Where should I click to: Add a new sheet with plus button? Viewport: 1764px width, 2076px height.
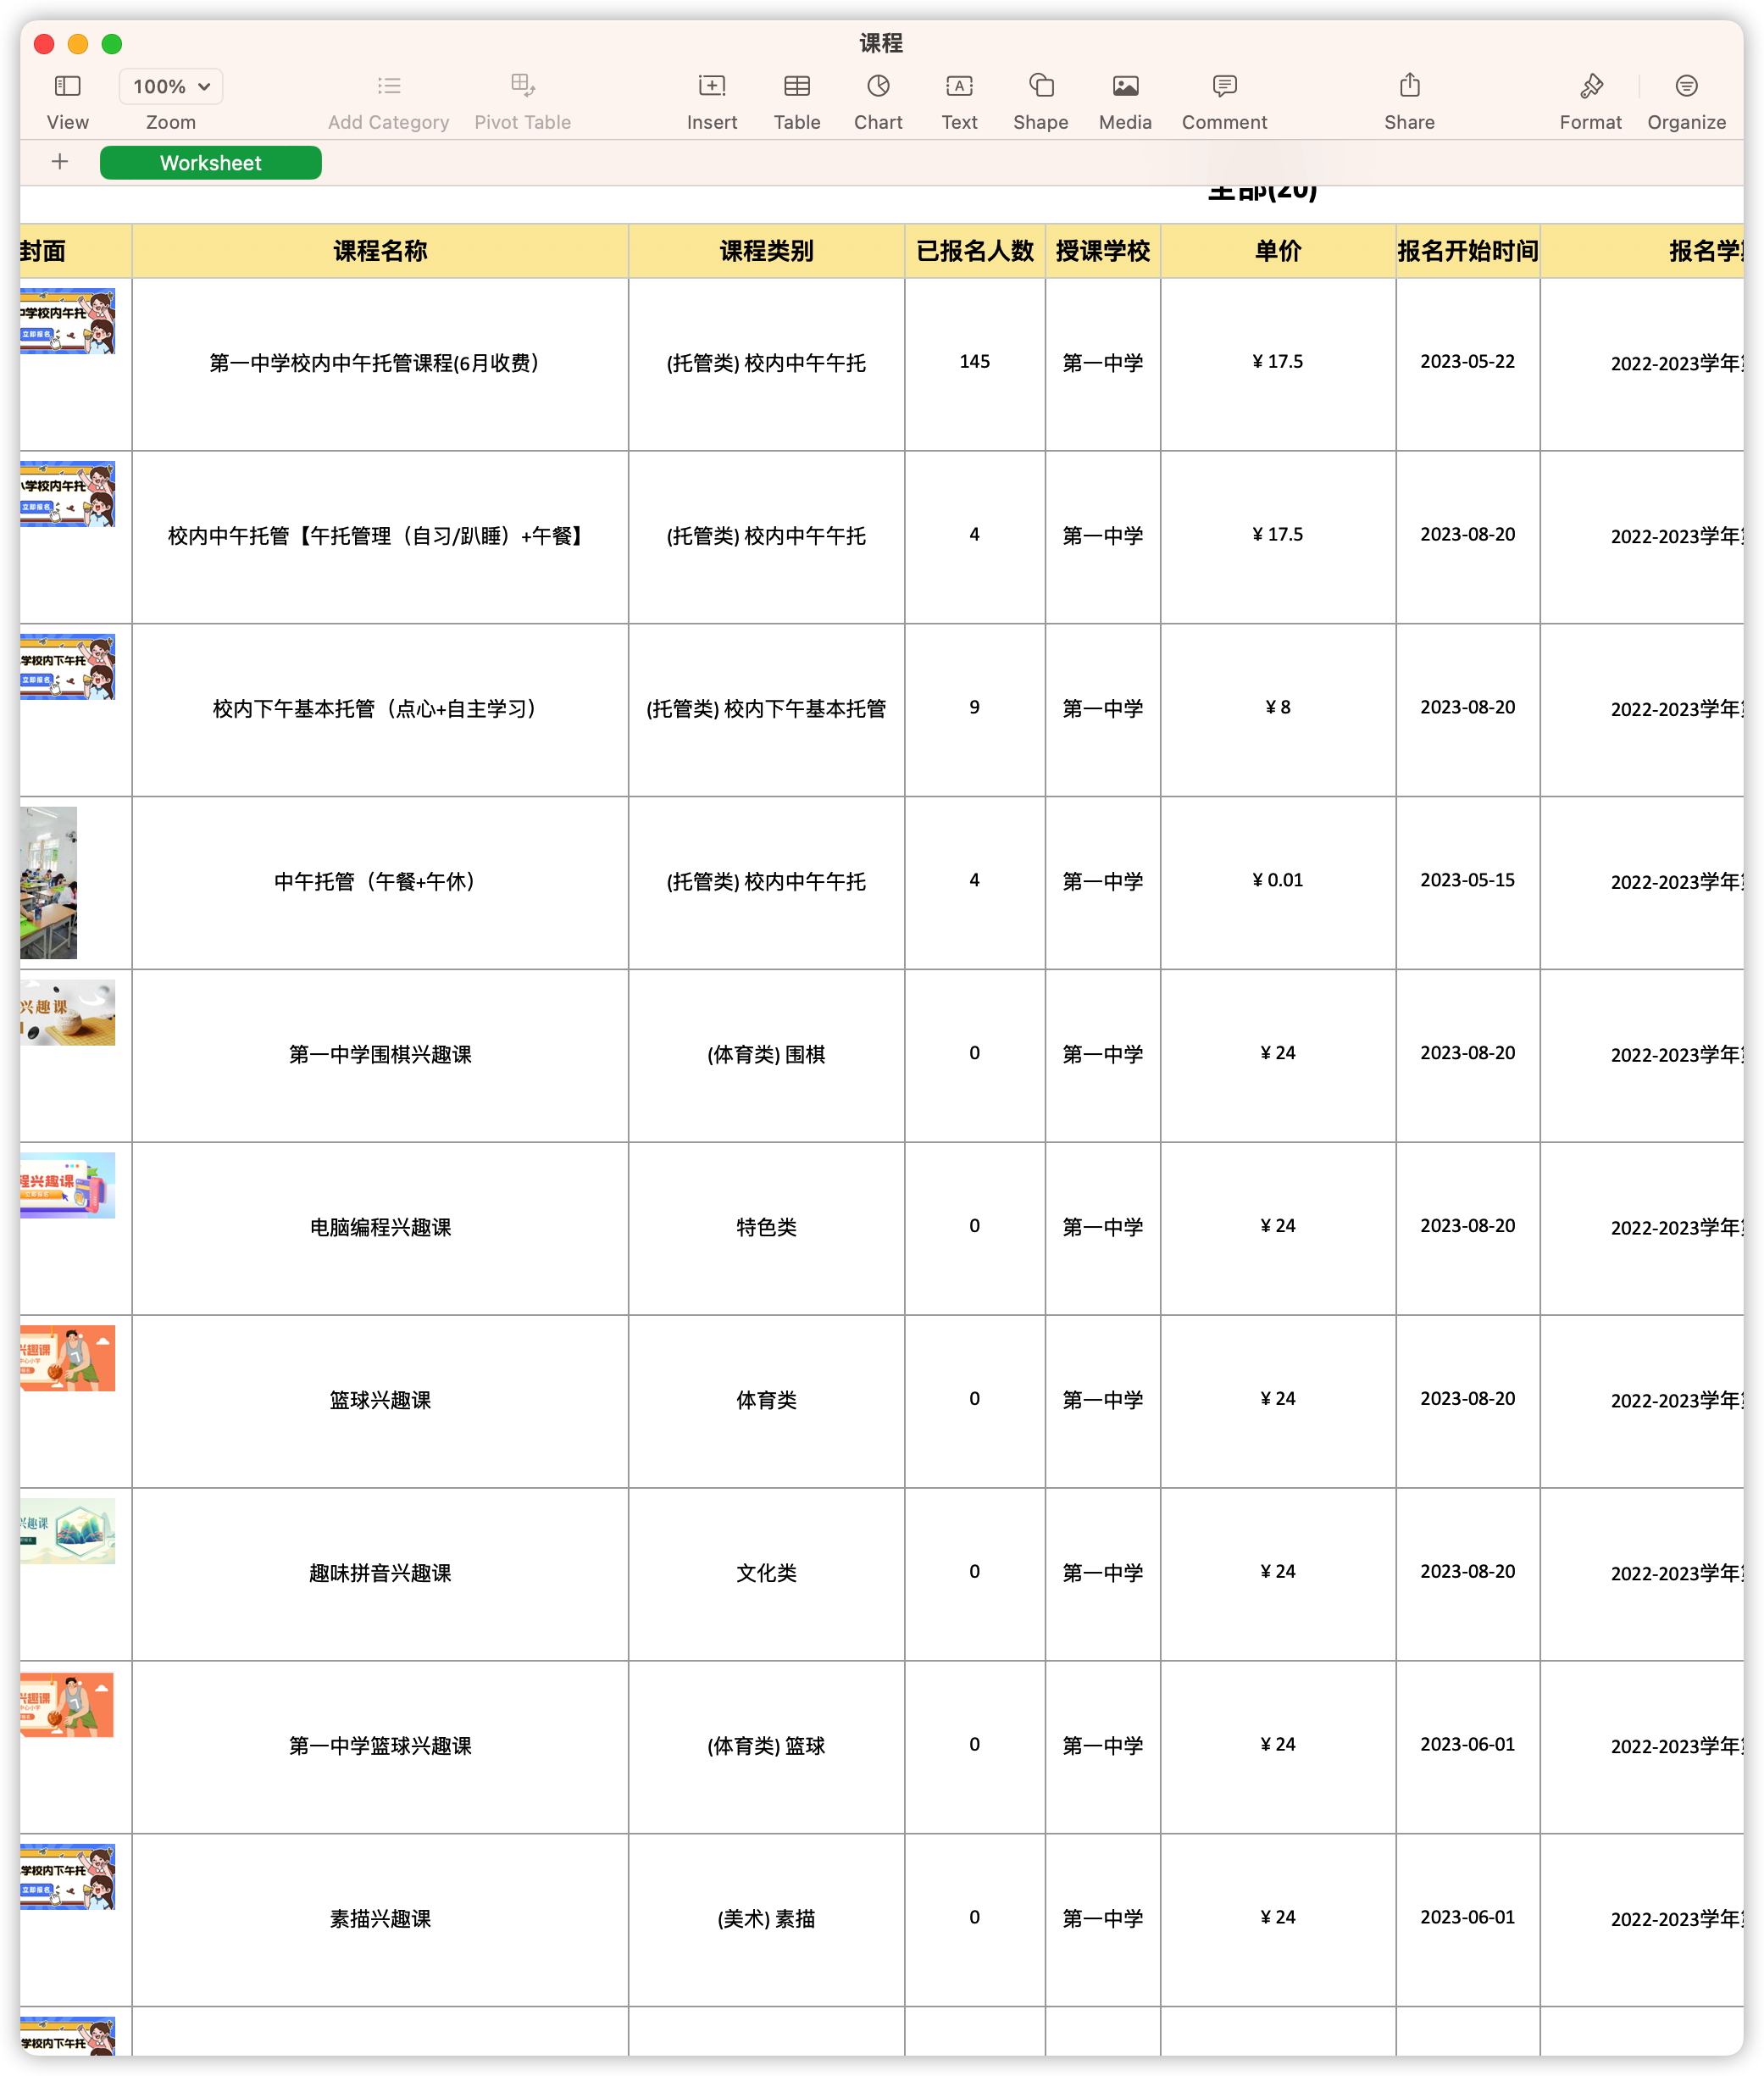coord(60,162)
